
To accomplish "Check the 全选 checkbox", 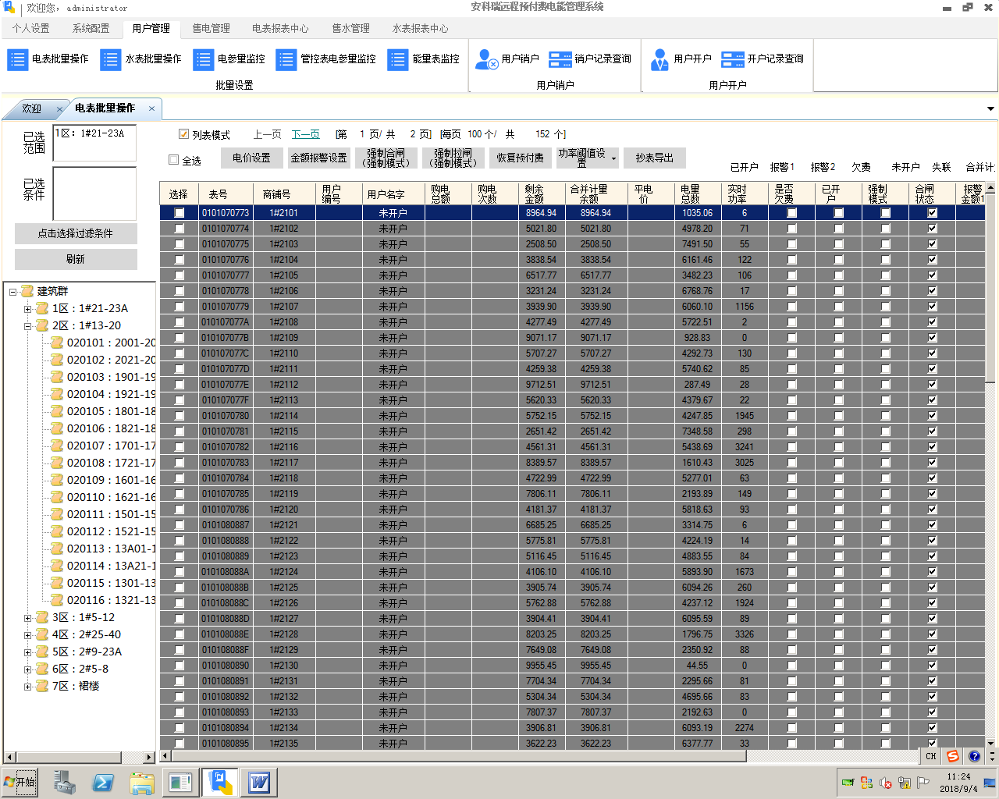I will [174, 160].
